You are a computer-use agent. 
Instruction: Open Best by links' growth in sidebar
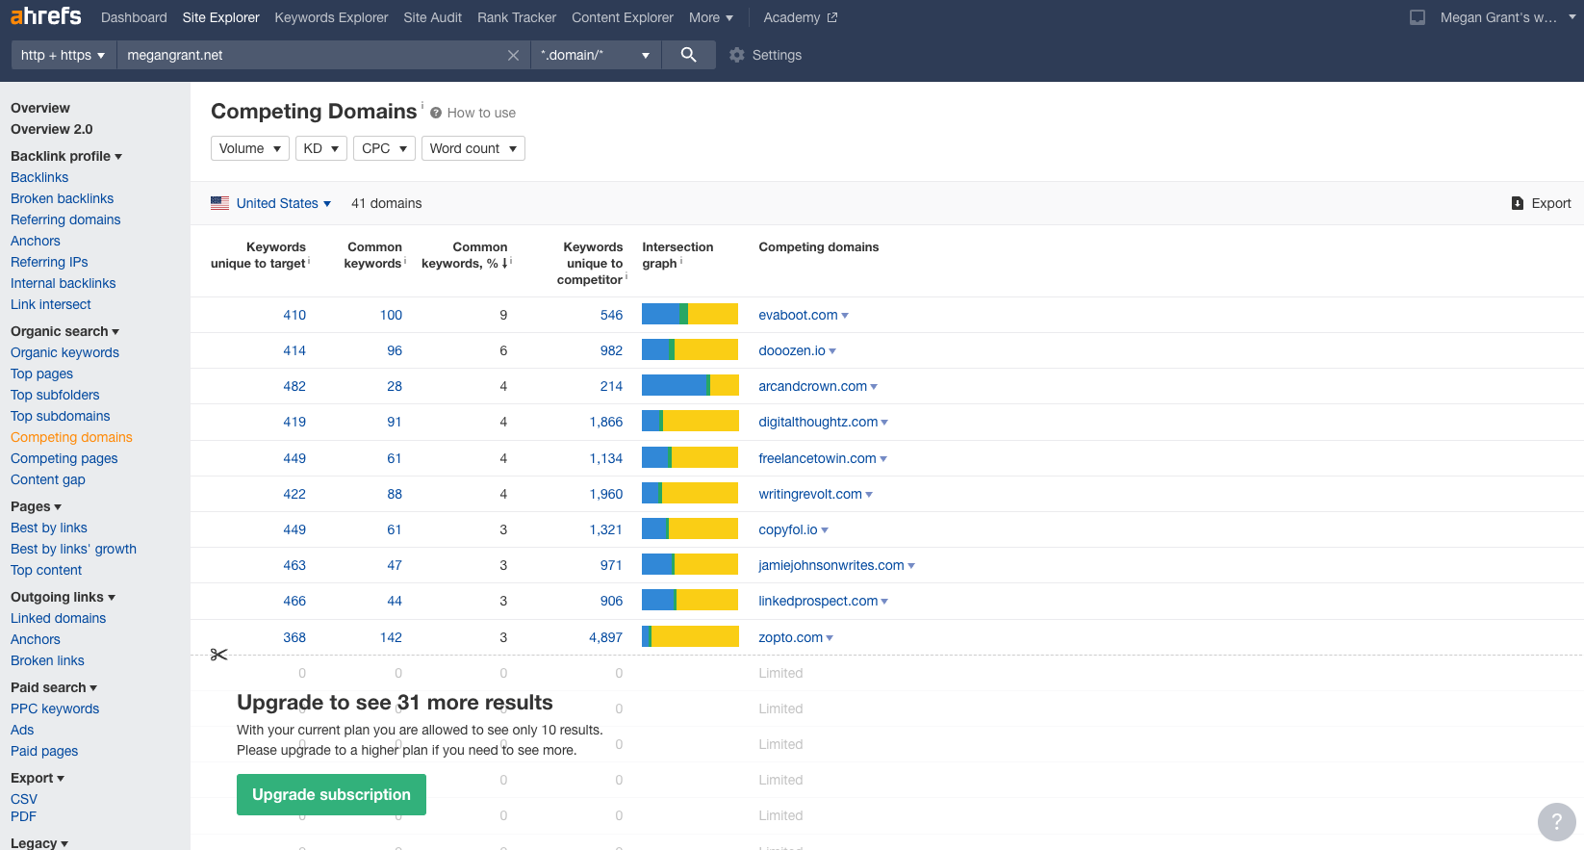coord(73,549)
